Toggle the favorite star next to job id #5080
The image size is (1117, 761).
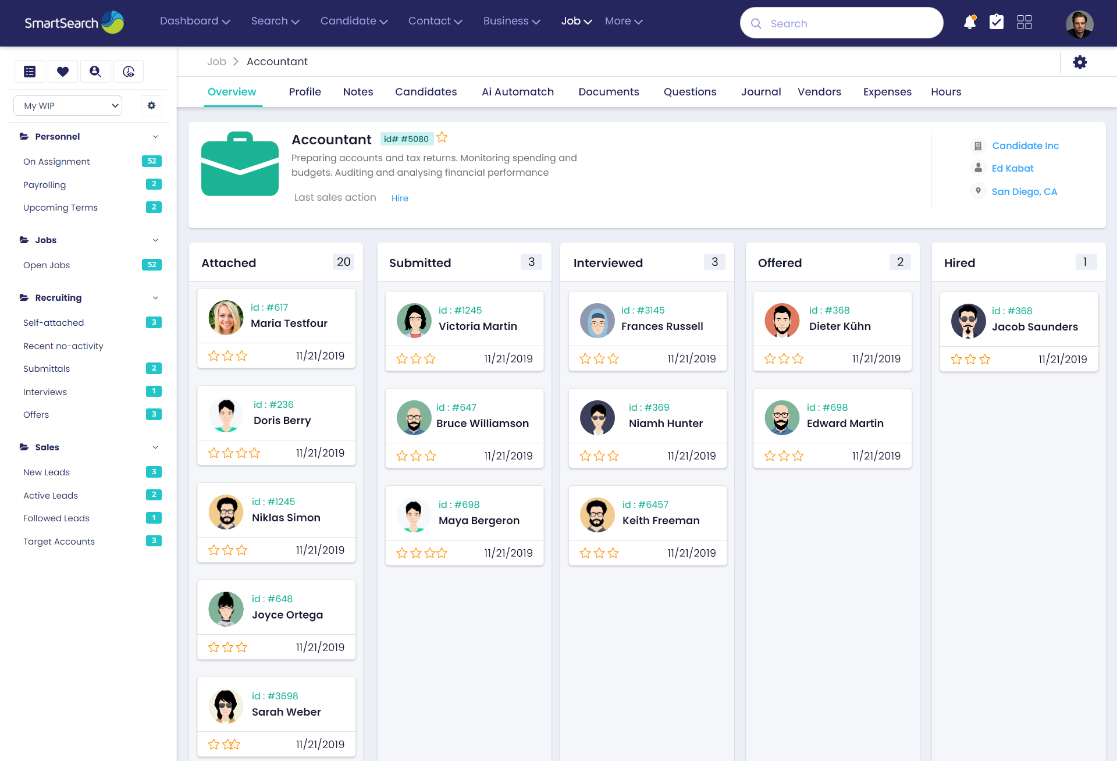pyautogui.click(x=442, y=137)
